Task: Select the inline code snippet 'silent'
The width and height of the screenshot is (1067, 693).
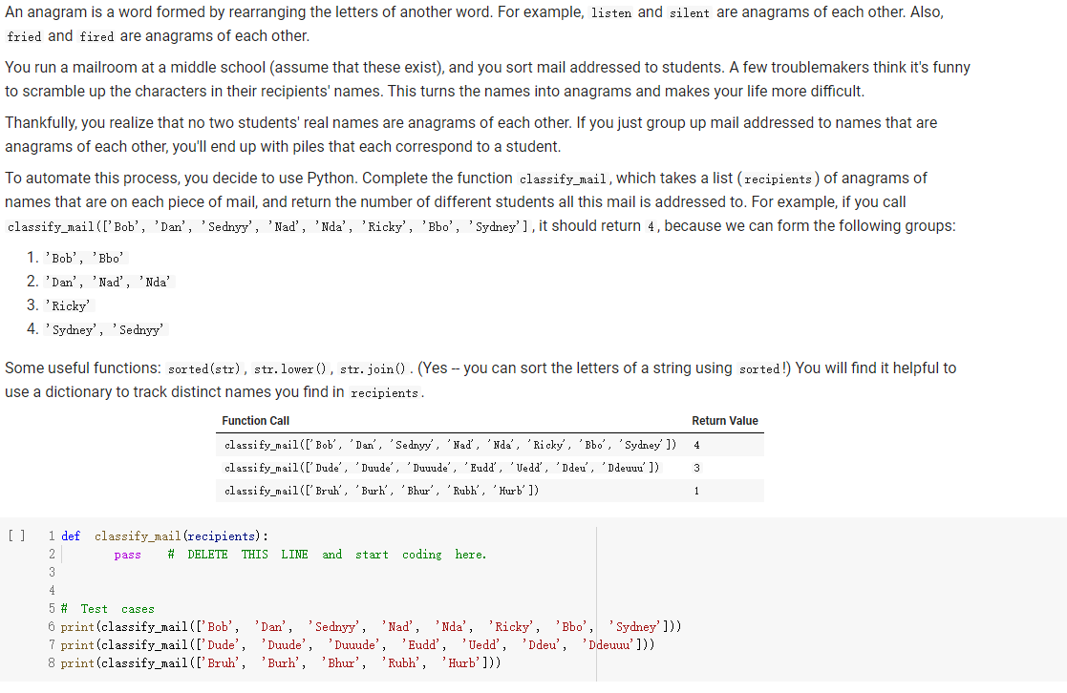Action: click(690, 11)
